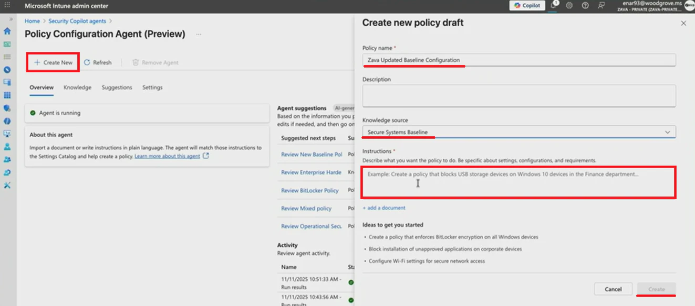
Task: Open the Groups people icon in sidebar
Action: [x=7, y=159]
